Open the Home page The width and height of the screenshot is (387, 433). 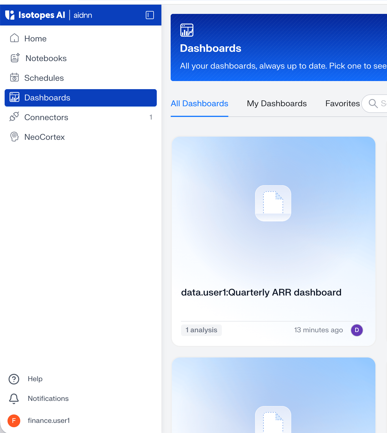[x=81, y=38]
